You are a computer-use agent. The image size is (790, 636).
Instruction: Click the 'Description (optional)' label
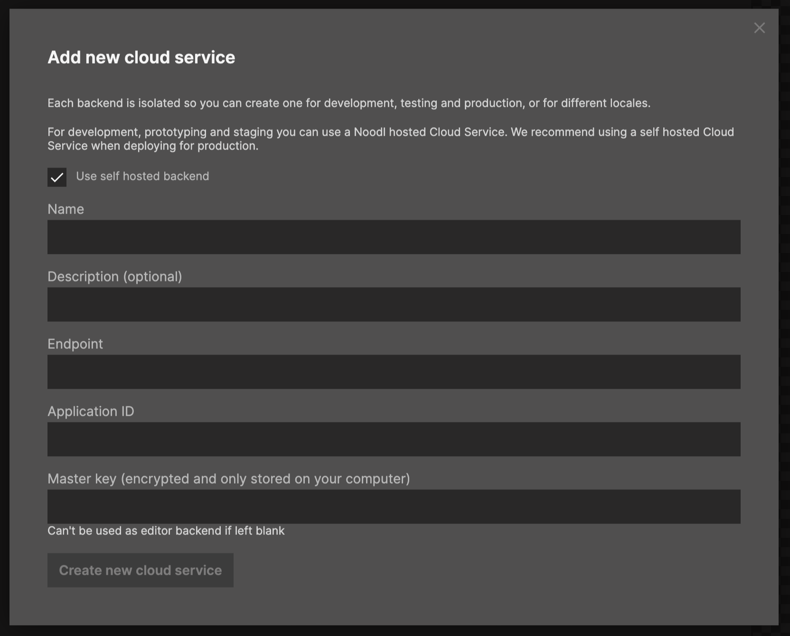[x=114, y=277]
